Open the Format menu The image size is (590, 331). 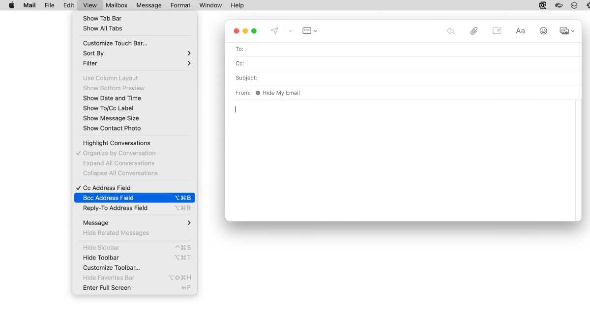180,5
